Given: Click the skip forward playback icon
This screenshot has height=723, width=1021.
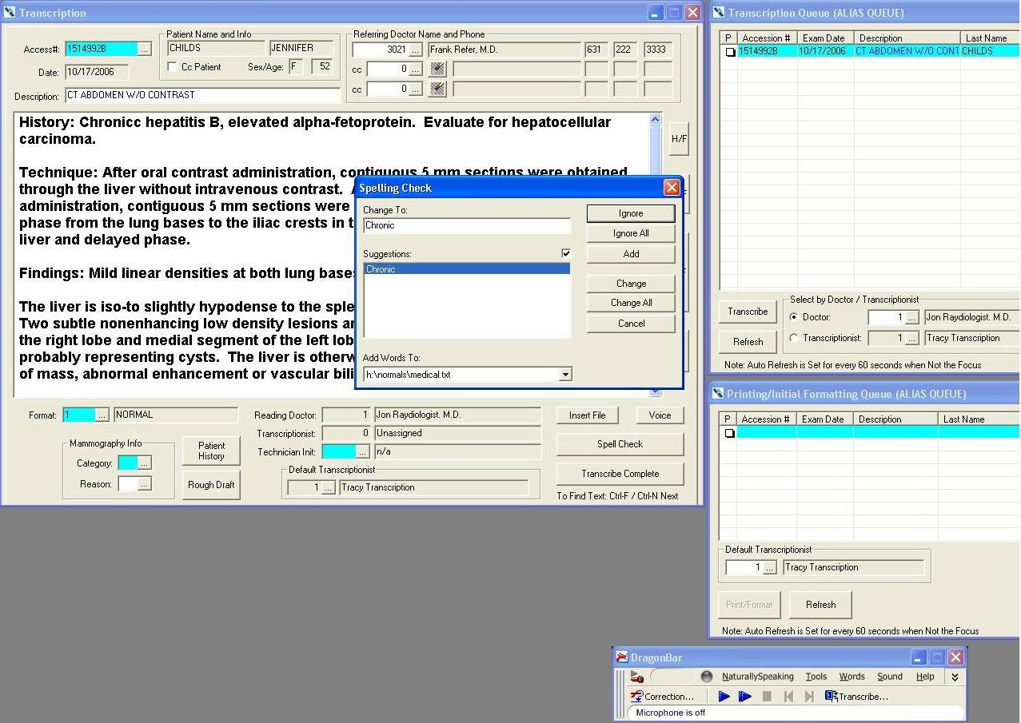Looking at the screenshot, I should (809, 697).
